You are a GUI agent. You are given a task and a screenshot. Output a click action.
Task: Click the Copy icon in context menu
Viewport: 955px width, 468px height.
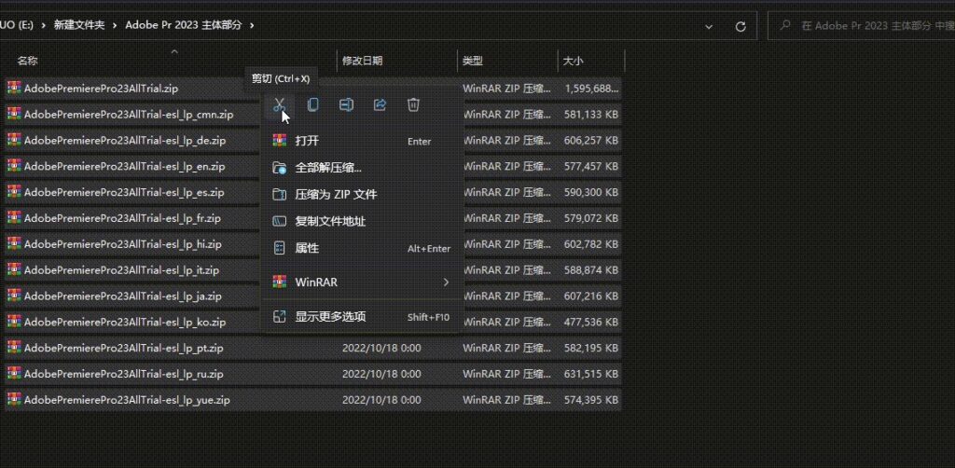[312, 104]
